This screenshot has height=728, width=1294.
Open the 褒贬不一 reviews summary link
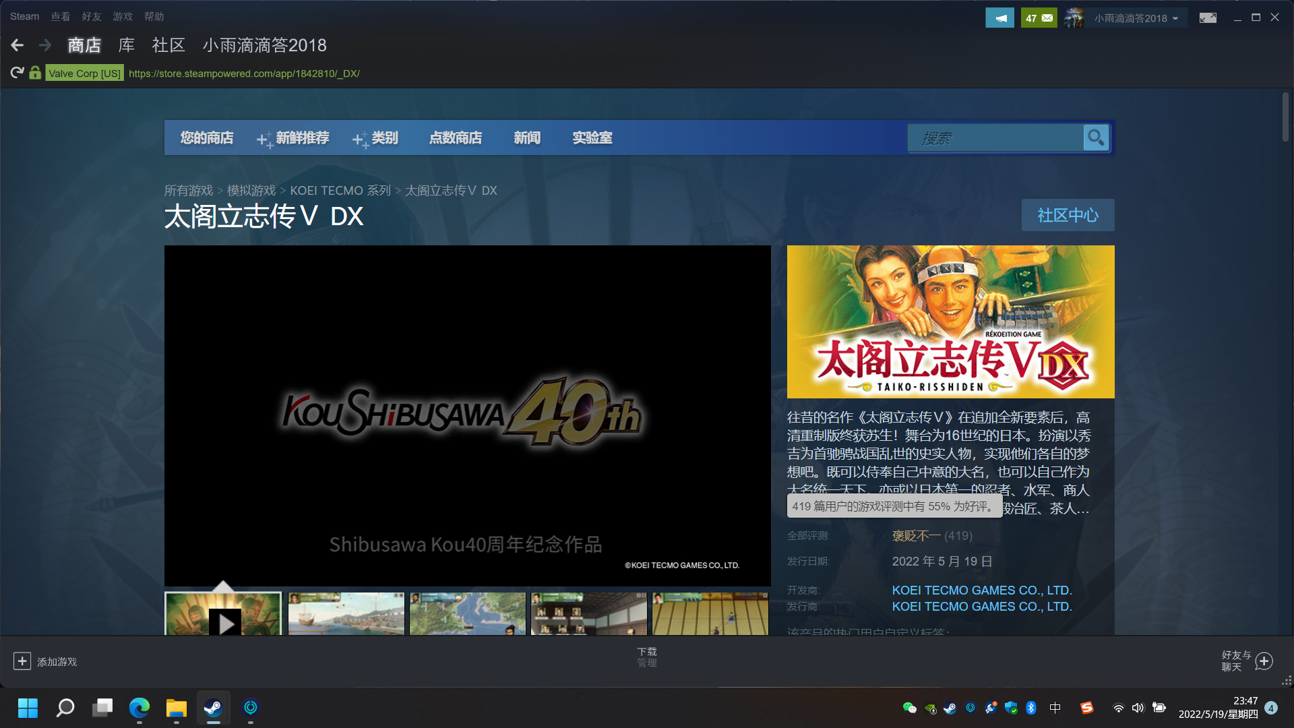(917, 536)
